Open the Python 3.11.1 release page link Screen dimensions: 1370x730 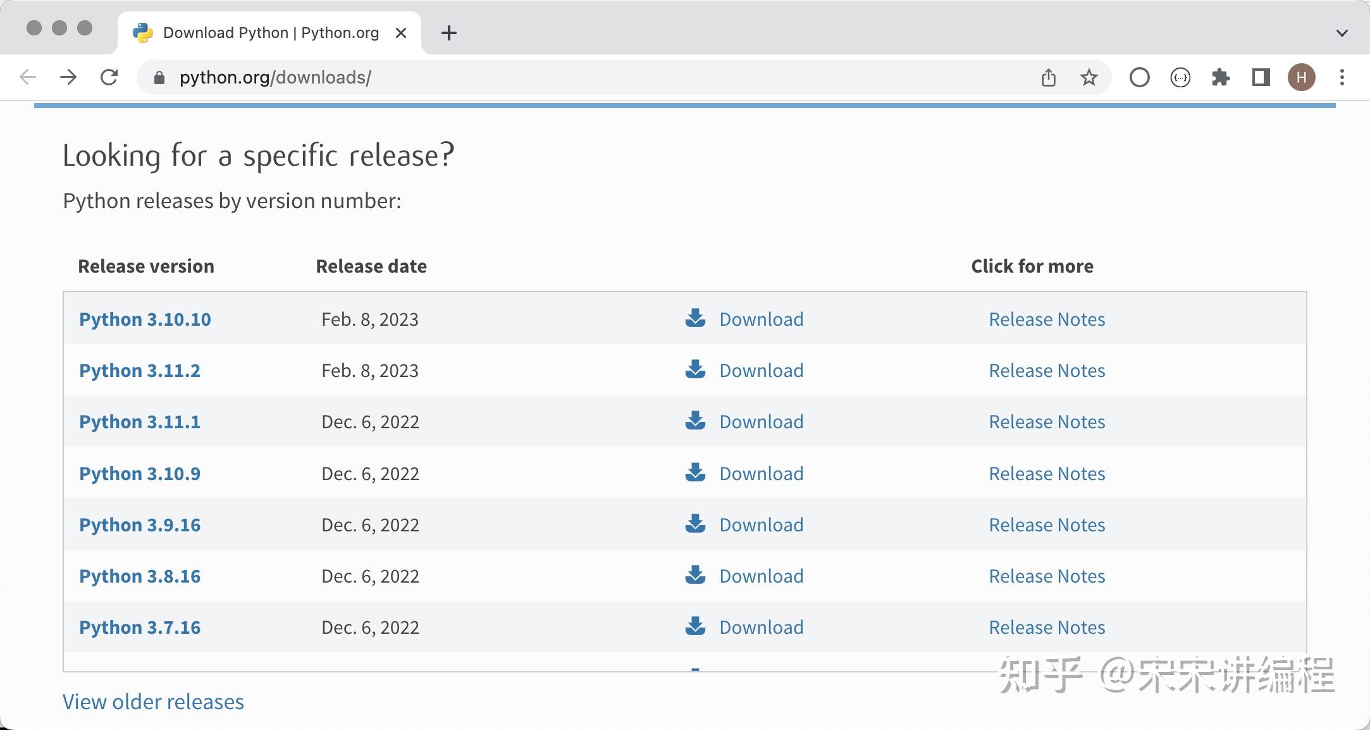pos(140,422)
